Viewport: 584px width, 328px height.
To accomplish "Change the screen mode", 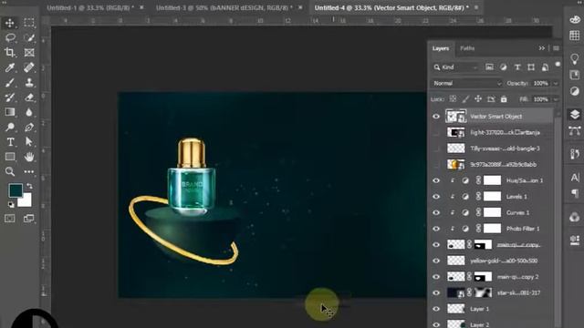I will 29,219.
